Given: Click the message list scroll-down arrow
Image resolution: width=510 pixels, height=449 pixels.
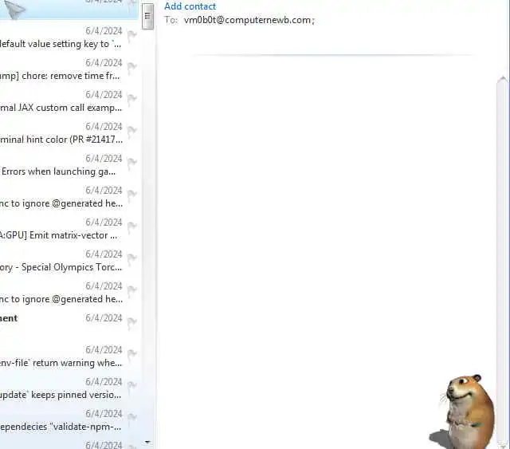Looking at the screenshot, I should pos(147,442).
